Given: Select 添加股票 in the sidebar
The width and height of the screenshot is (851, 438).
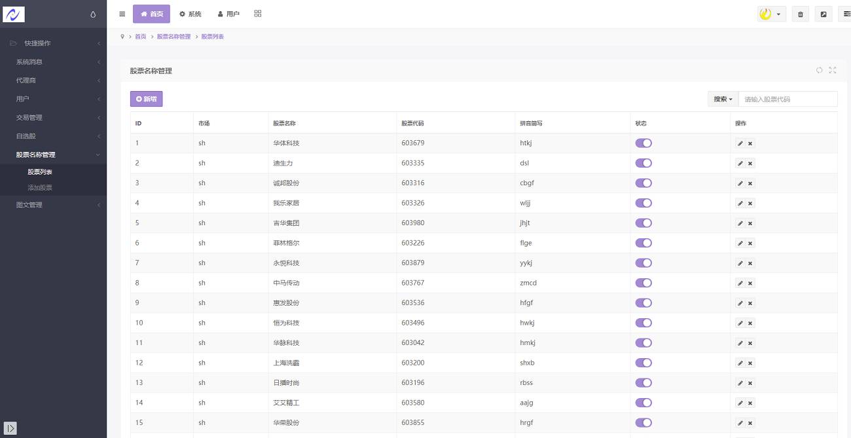Looking at the screenshot, I should click(40, 188).
